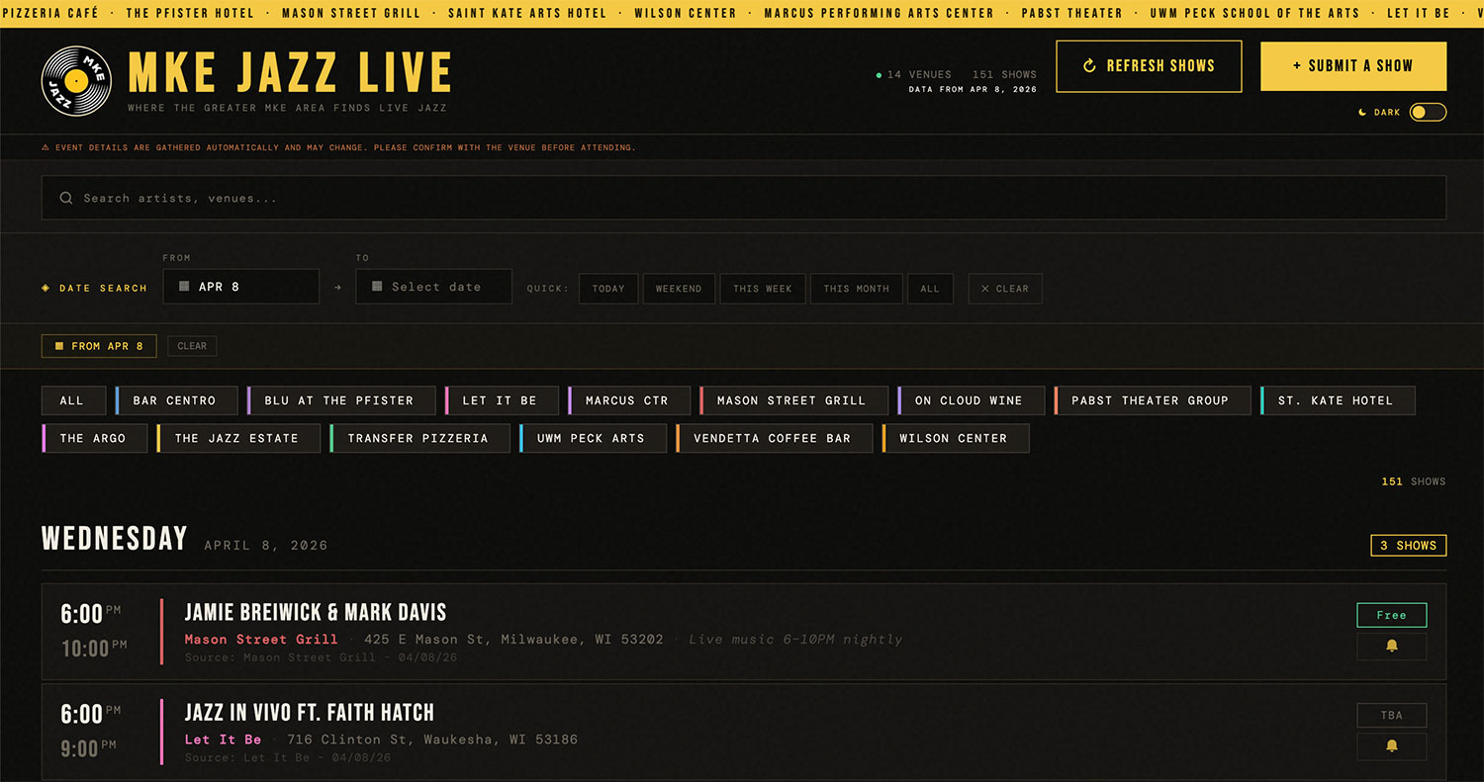Viewport: 1484px width, 782px height.
Task: Click the Wednesday date heading
Action: tap(115, 539)
